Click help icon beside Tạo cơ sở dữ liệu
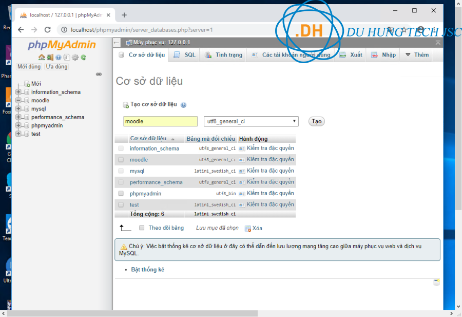The height and width of the screenshot is (317, 462). [x=183, y=105]
